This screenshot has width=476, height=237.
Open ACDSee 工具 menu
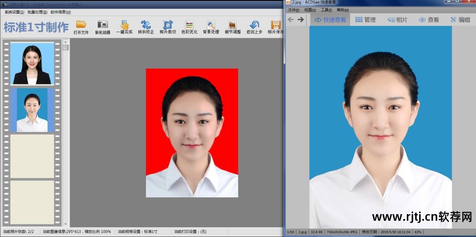[326, 10]
